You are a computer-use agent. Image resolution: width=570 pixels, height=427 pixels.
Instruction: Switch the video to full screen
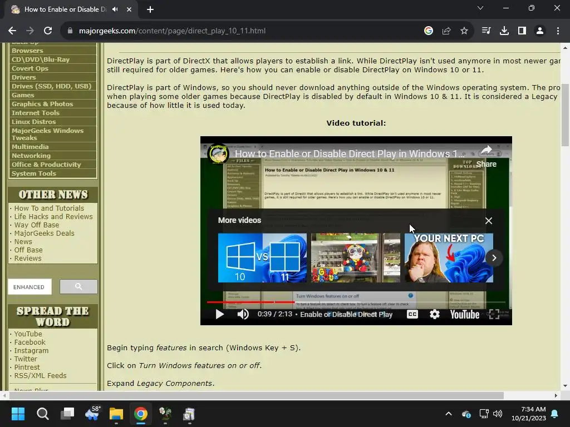click(x=494, y=314)
